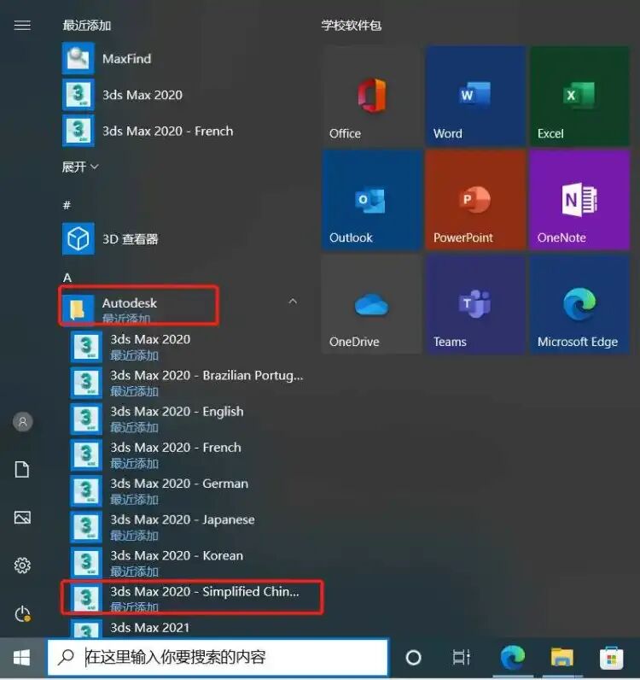Open the Excel tile
640x680 pixels.
coord(579,96)
